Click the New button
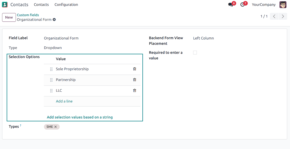 pos(9,17)
